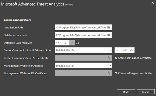Open Management Website IP Address dropdown
This screenshot has height=96, width=156.
coord(110,65)
